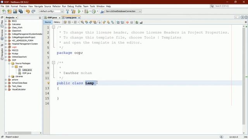Expand the BSCS project node

[6, 21]
